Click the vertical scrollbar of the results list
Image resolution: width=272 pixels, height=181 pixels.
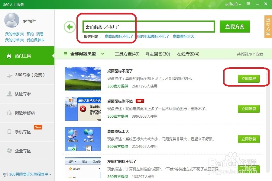268,121
